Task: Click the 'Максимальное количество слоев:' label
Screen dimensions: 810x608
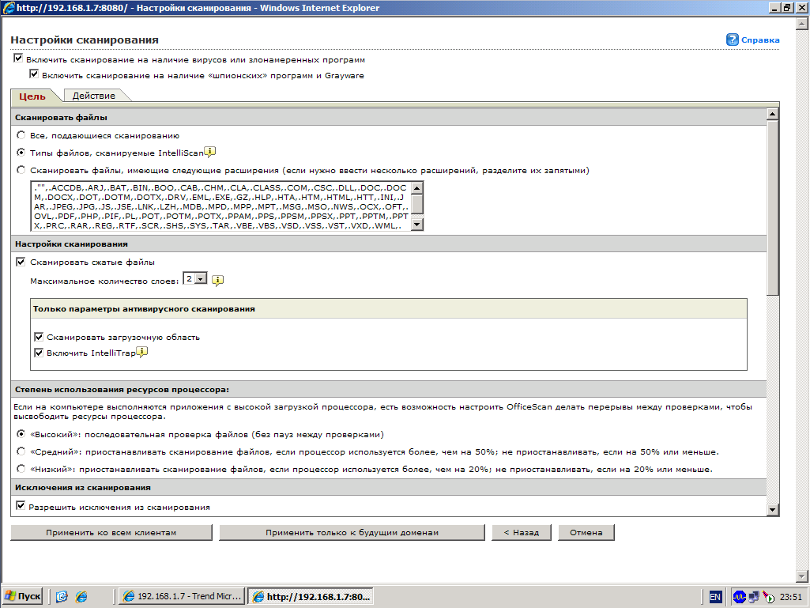Action: 104,281
